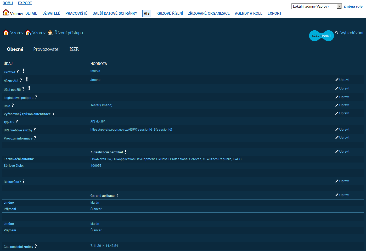Switch to Provozovatel tab
This screenshot has width=366, height=251.
pyautogui.click(x=46, y=49)
